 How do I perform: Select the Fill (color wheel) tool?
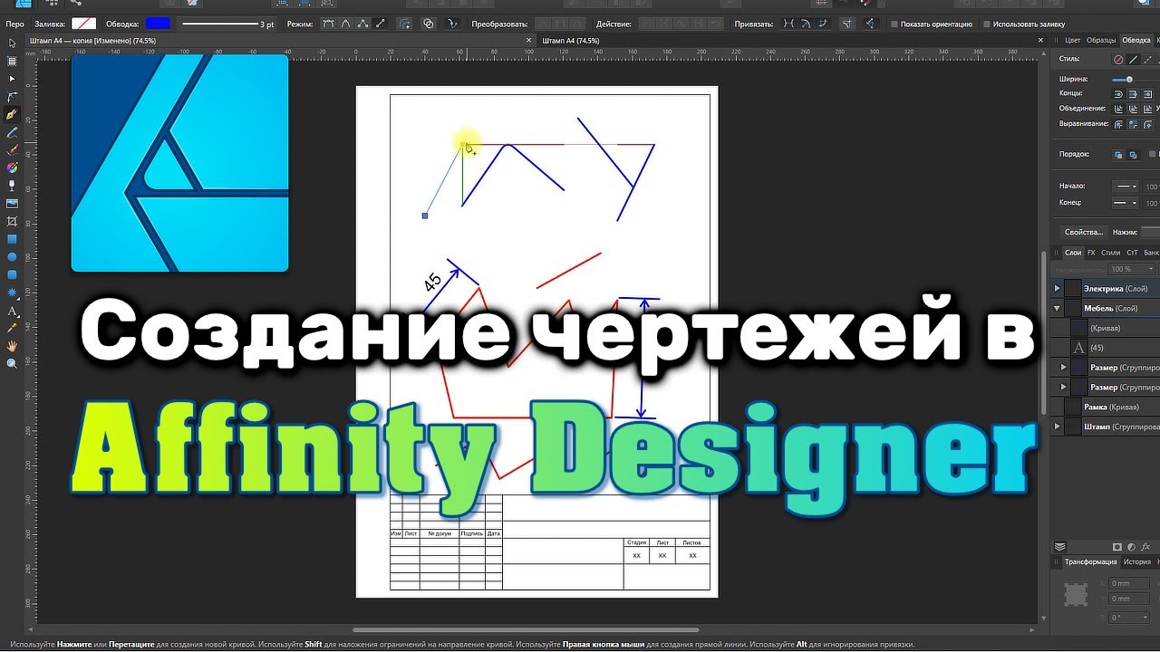[12, 168]
